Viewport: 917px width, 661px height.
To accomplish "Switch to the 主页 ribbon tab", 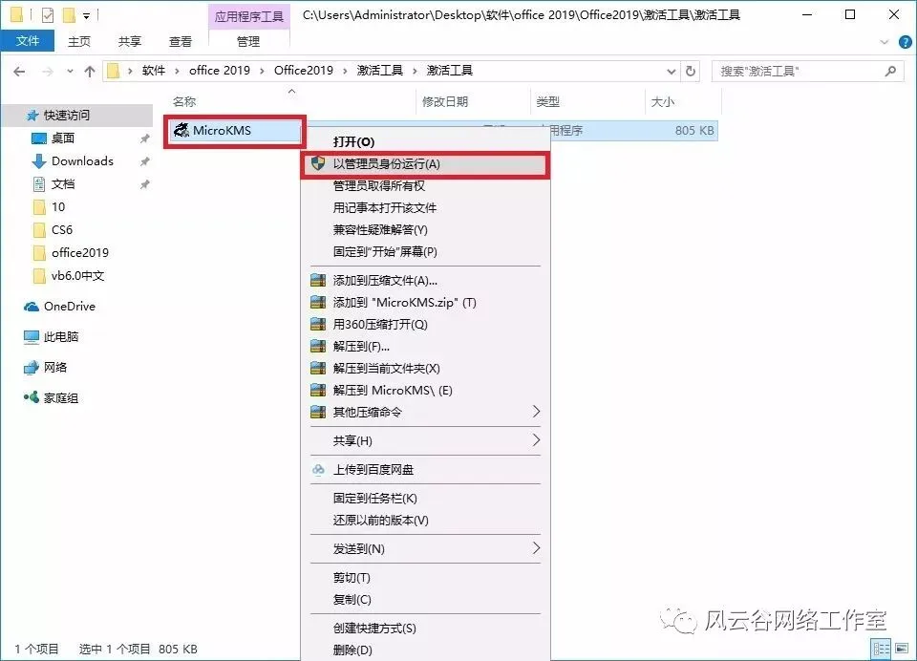I will (x=79, y=41).
